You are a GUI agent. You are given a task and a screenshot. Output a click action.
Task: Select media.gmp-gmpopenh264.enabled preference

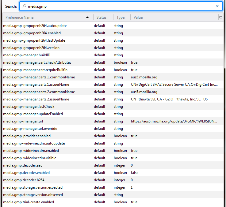[32, 33]
